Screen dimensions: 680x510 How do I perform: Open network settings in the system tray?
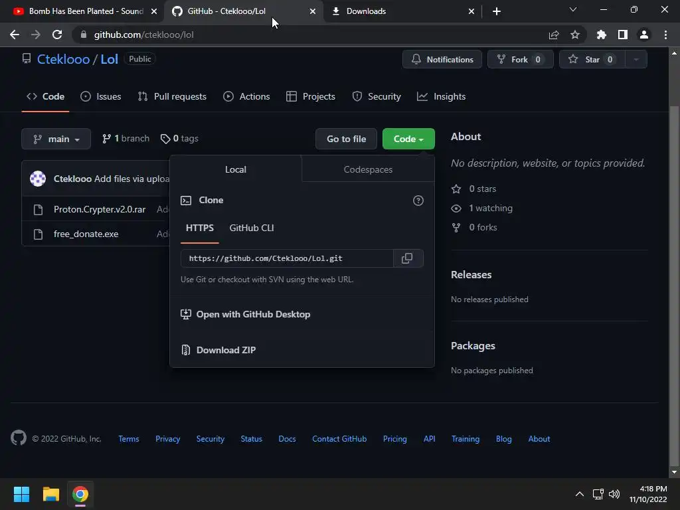(598, 494)
